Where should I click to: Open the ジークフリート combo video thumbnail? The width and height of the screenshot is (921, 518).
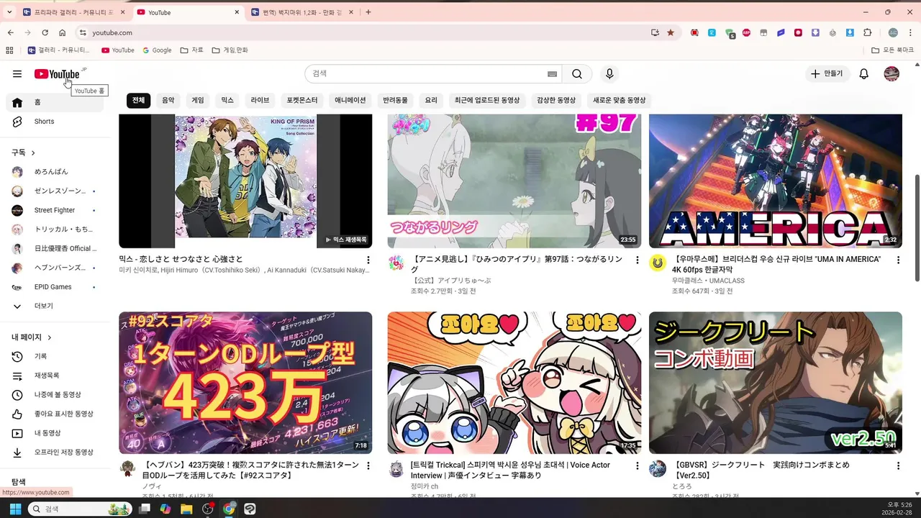(776, 383)
